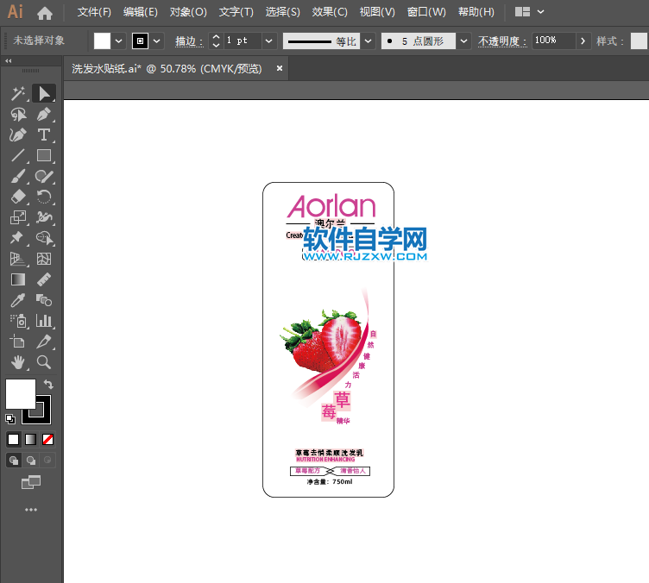Open the stroke weight dropdown
The width and height of the screenshot is (649, 583).
coord(268,41)
